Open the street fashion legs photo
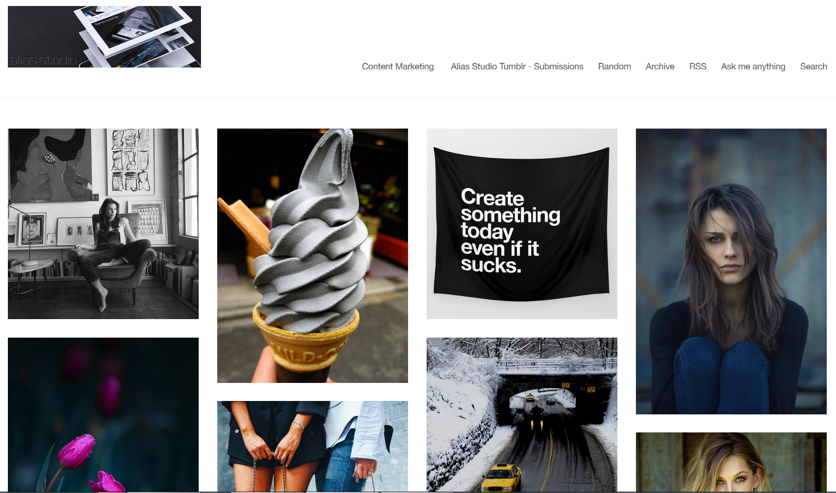 coord(313,446)
